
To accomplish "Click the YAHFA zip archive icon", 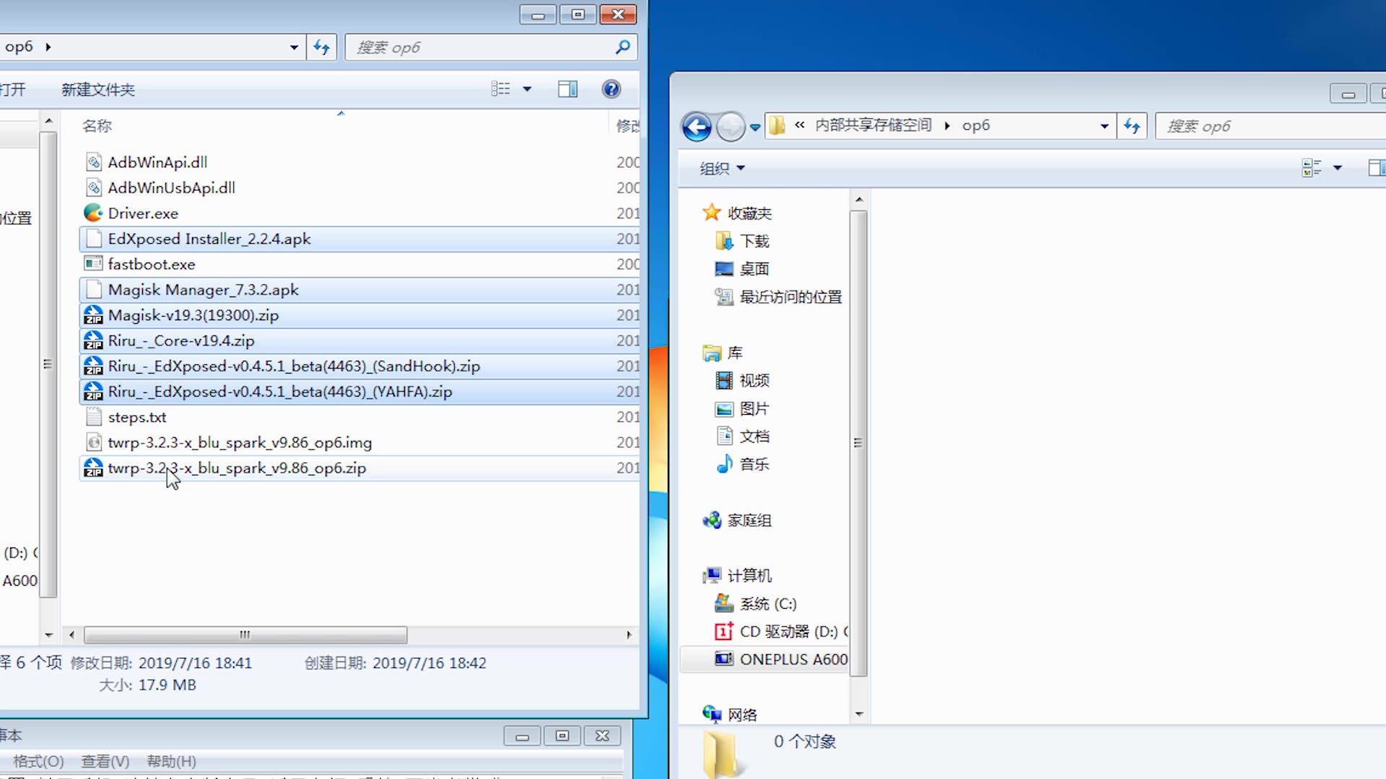I will tap(93, 392).
